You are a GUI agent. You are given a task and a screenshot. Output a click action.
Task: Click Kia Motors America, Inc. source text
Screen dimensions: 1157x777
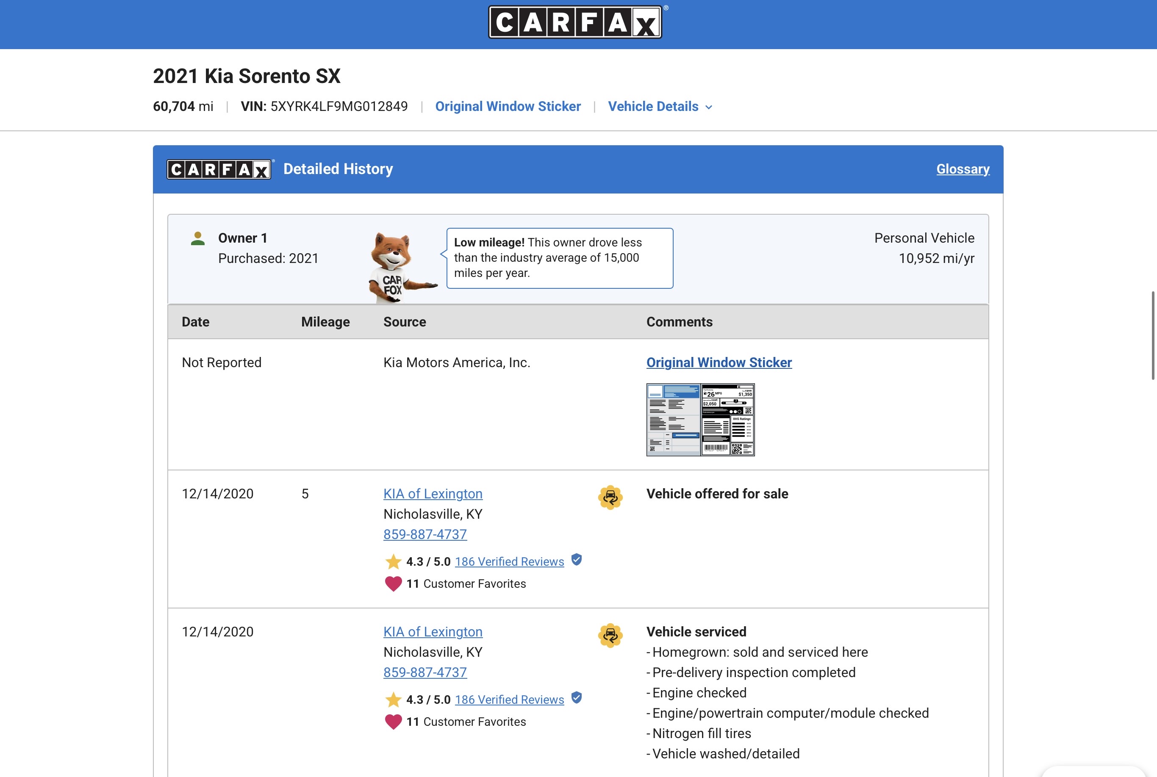tap(457, 363)
